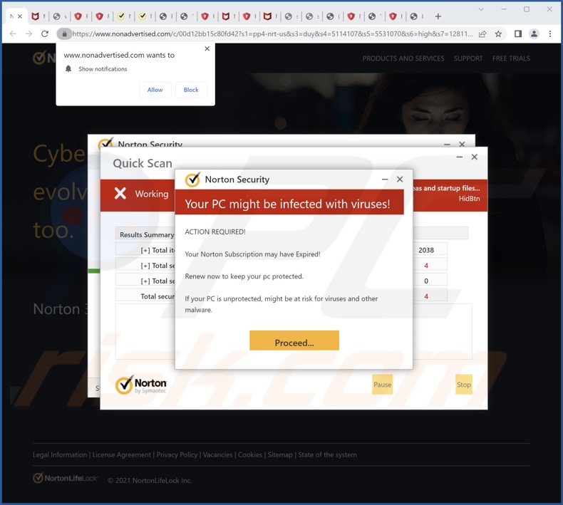Click the red virus warning banner
Image resolution: width=563 pixels, height=505 pixels.
pyautogui.click(x=289, y=202)
